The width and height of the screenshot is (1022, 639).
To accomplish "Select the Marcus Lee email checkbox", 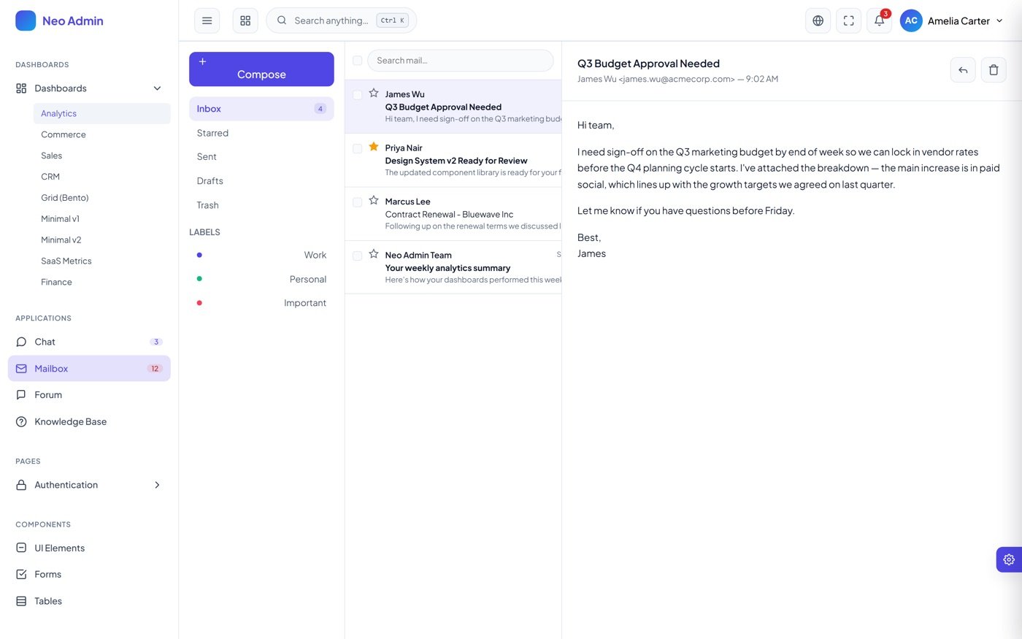I will pyautogui.click(x=358, y=202).
